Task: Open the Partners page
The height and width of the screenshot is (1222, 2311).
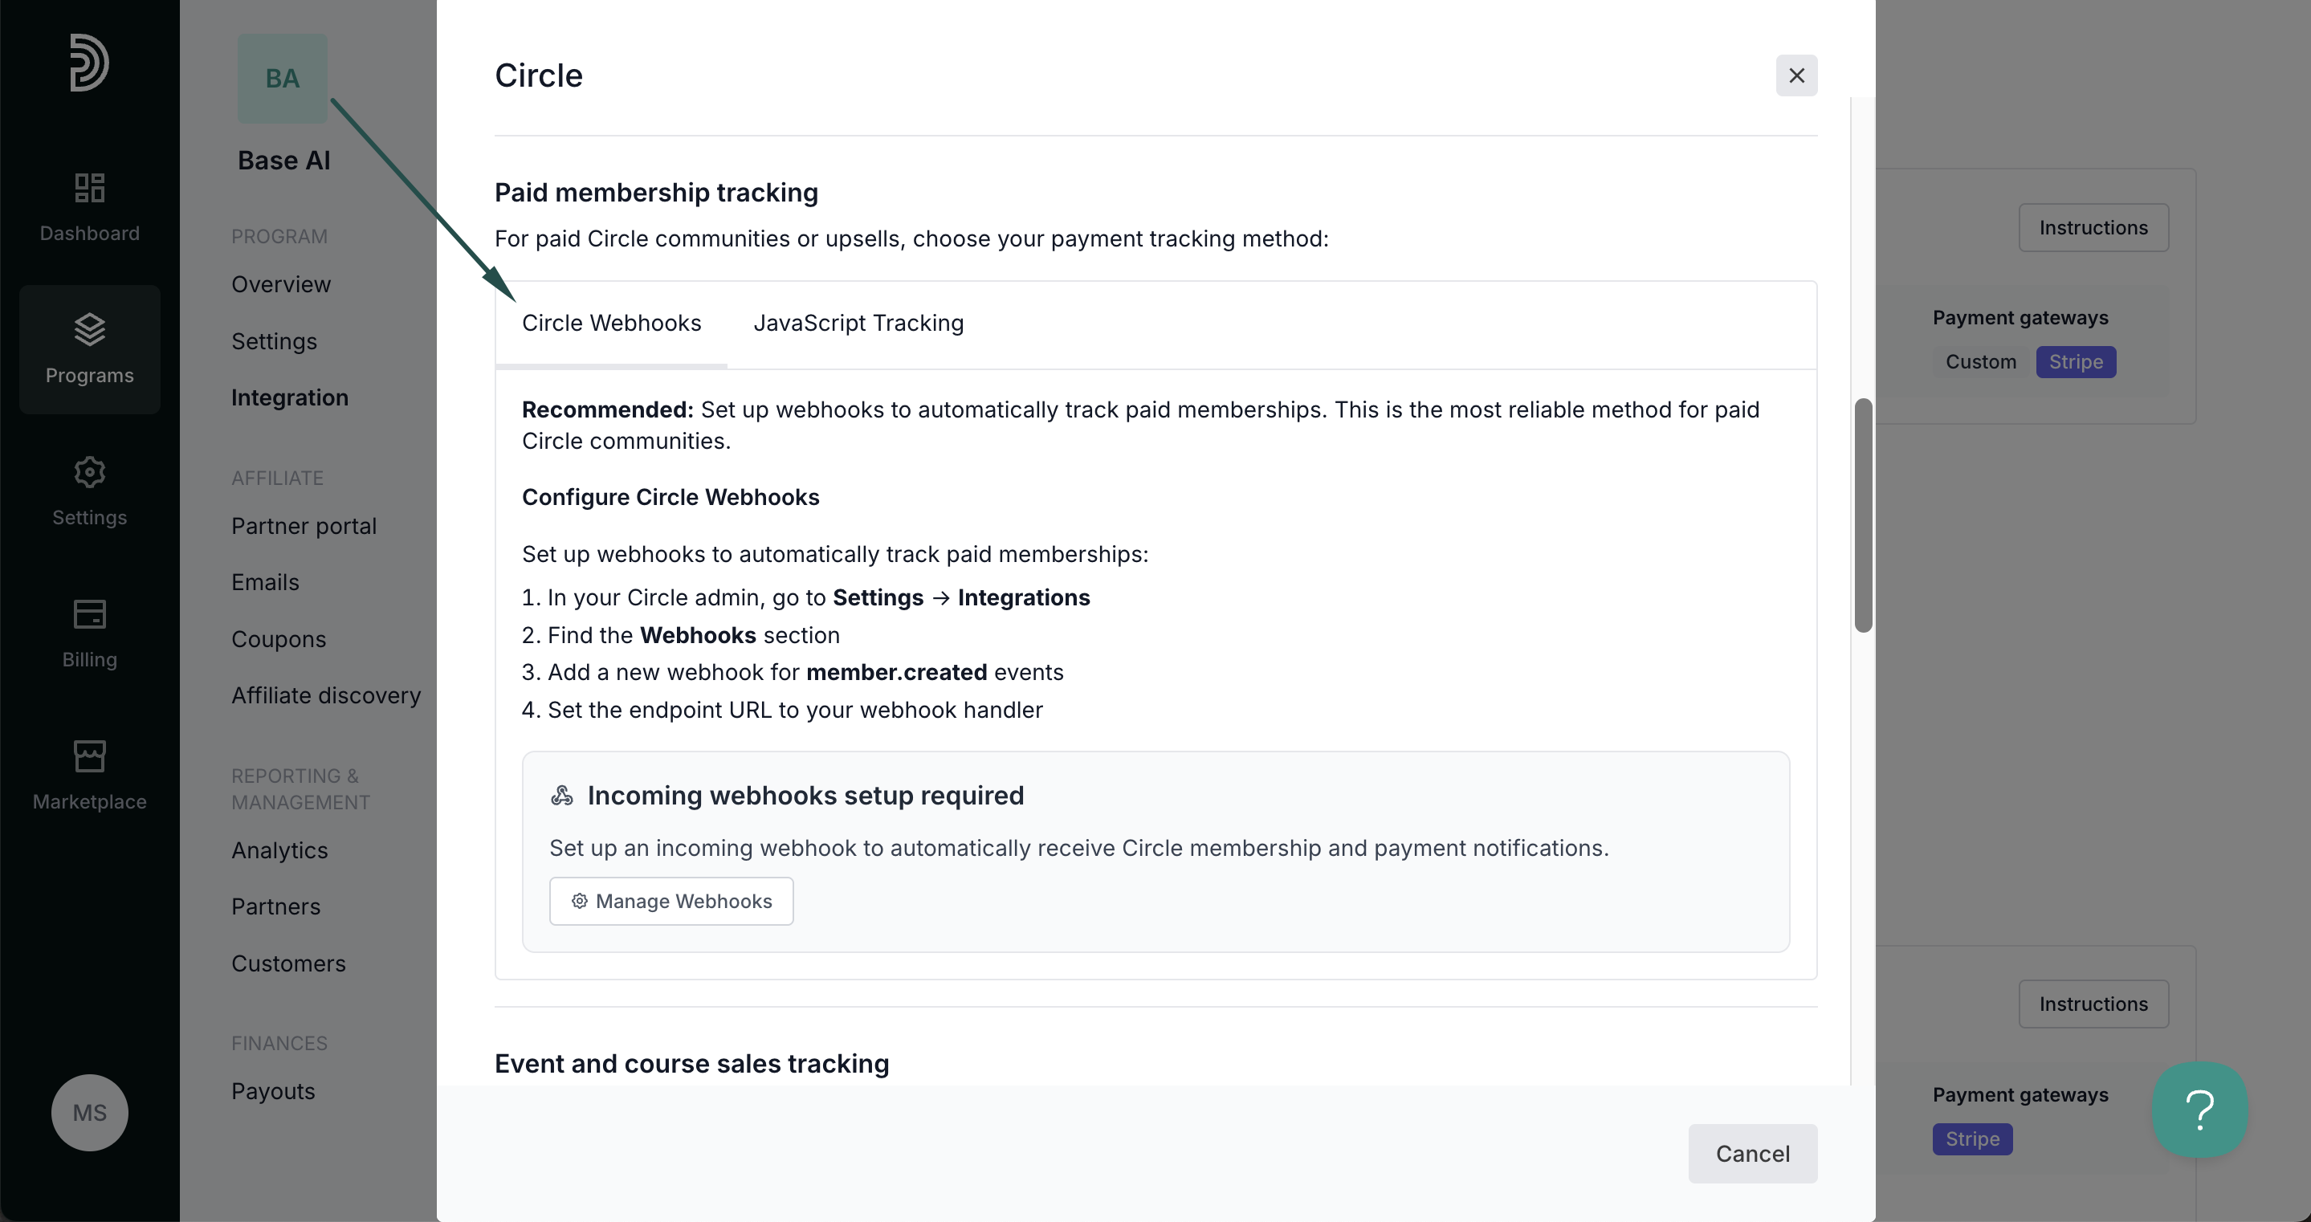Action: coord(276,906)
